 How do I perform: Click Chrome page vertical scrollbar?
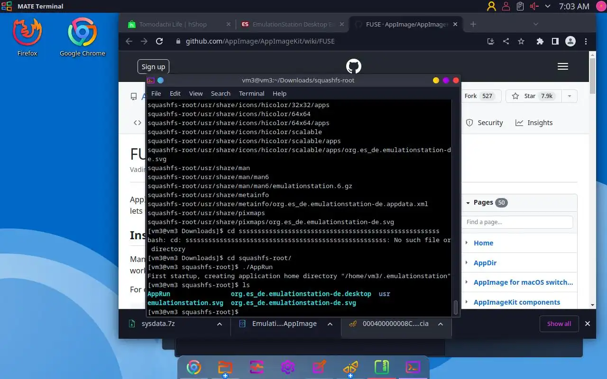592,76
